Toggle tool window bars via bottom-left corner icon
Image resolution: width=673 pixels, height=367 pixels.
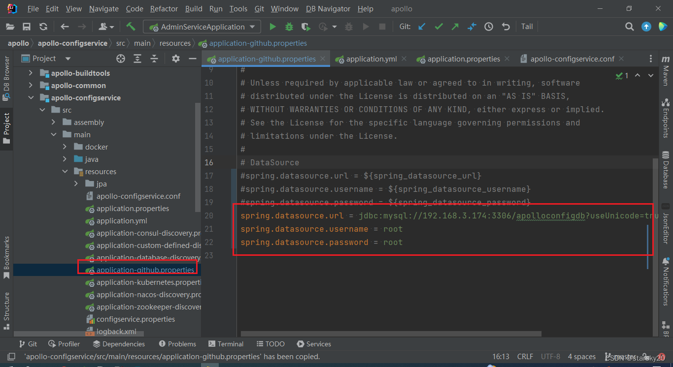pyautogui.click(x=10, y=357)
